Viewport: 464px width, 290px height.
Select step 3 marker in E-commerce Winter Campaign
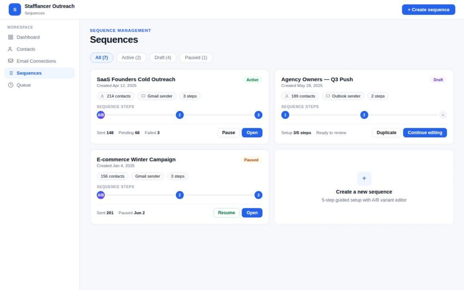258,195
